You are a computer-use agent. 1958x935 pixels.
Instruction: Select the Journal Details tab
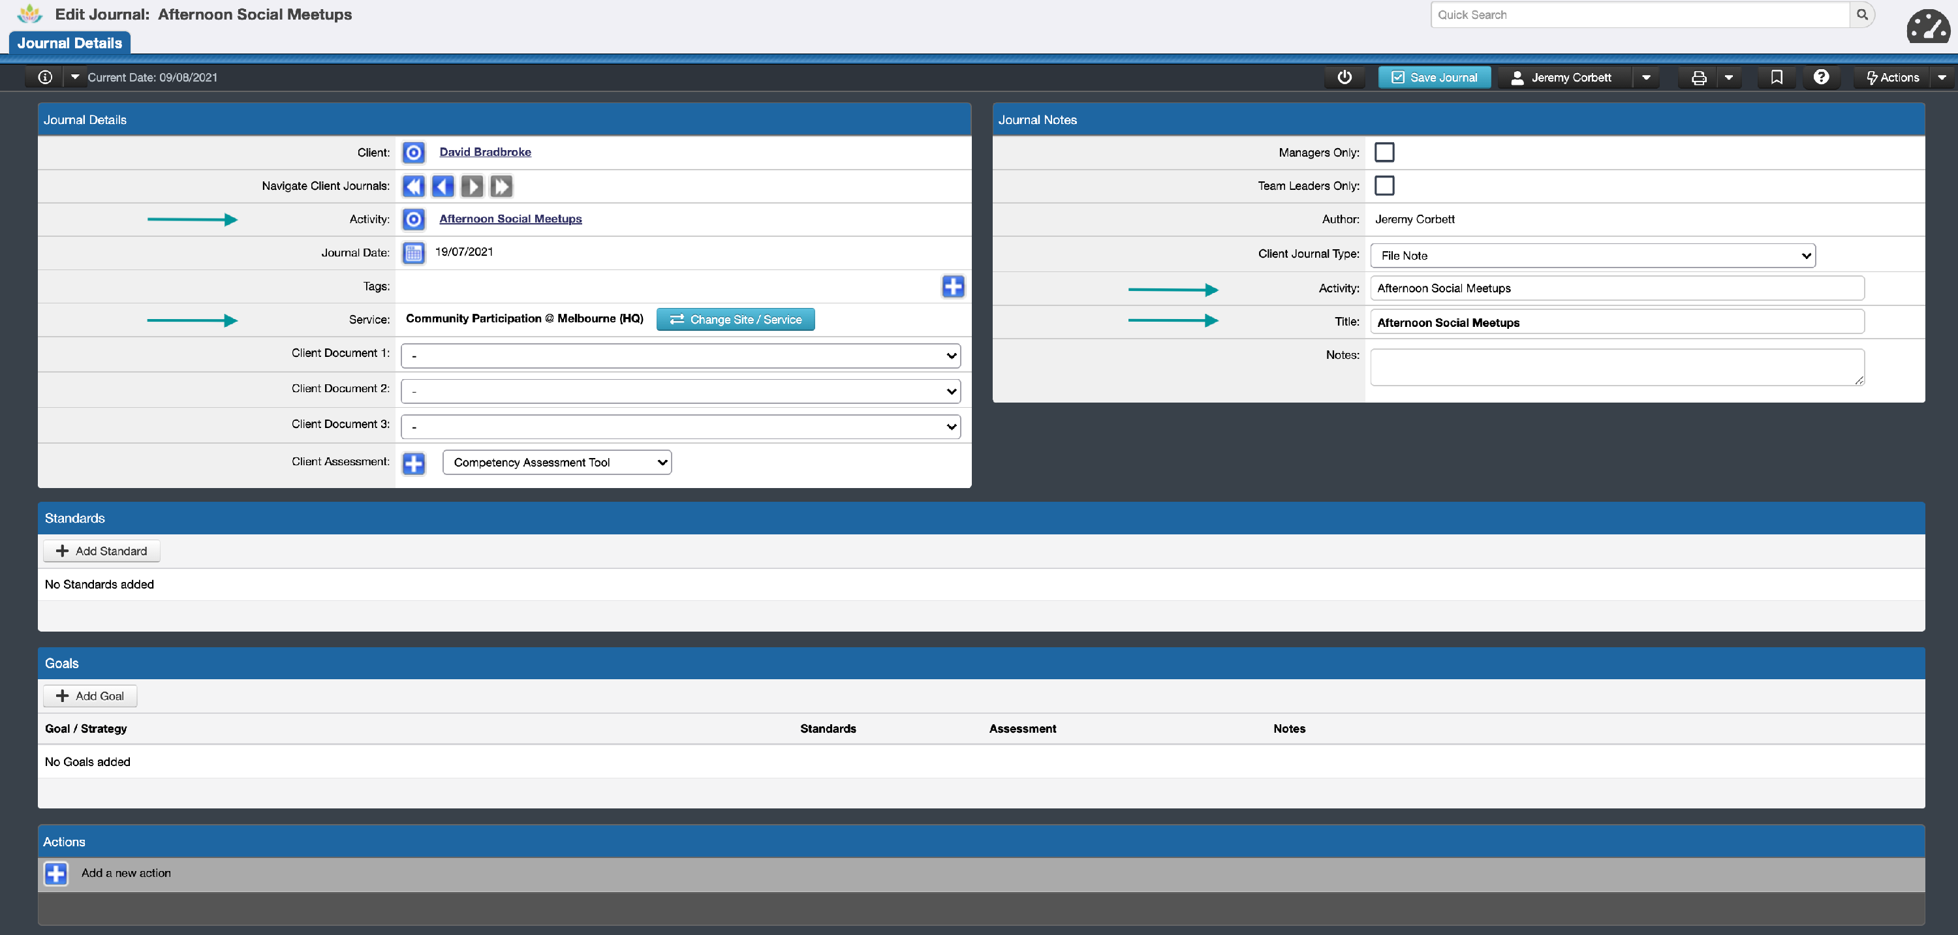coord(69,42)
